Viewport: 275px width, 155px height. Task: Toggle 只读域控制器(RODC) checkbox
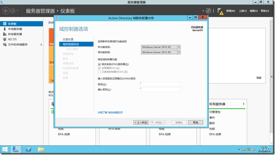coord(99,72)
